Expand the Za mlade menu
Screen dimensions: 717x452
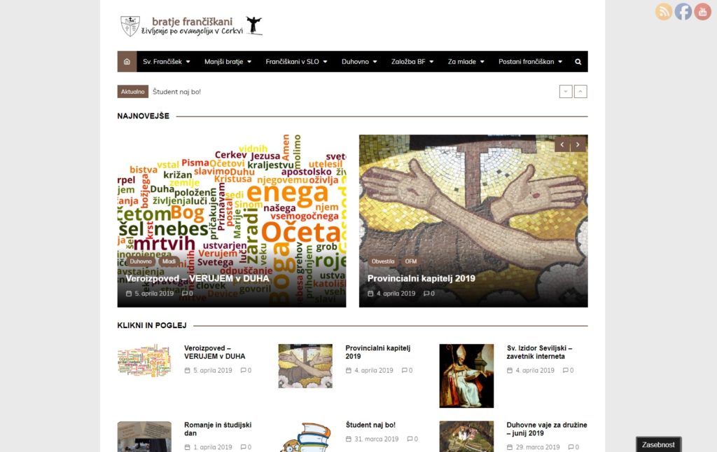[x=466, y=61]
